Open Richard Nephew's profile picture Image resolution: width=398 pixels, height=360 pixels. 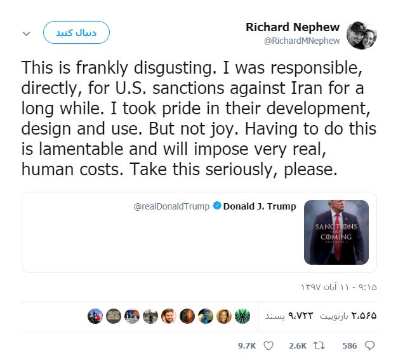pos(361,36)
